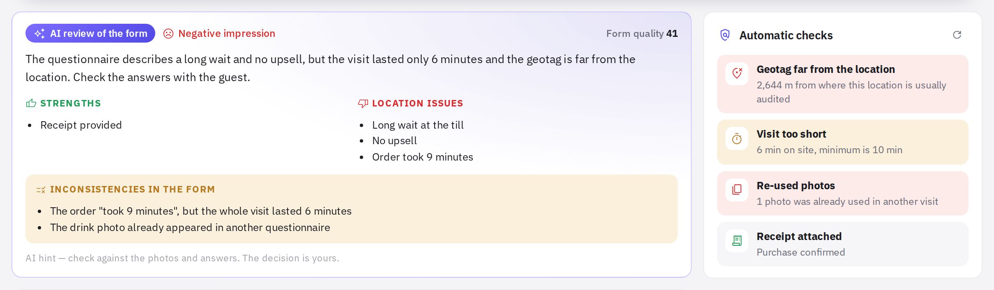Viewport: 994px width, 290px height.
Task: Select the Receipt attached check card
Action: pyautogui.click(x=843, y=244)
